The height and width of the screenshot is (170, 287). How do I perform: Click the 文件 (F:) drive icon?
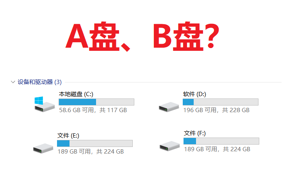click(169, 146)
